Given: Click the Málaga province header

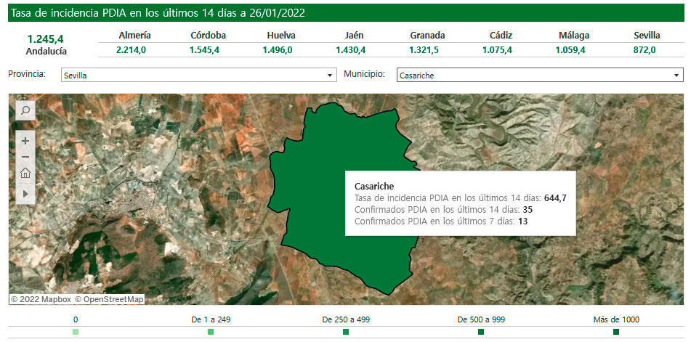Looking at the screenshot, I should [x=574, y=35].
